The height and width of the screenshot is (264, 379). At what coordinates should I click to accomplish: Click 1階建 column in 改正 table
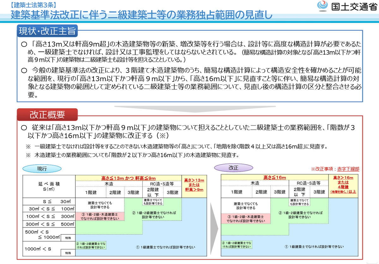(236, 192)
